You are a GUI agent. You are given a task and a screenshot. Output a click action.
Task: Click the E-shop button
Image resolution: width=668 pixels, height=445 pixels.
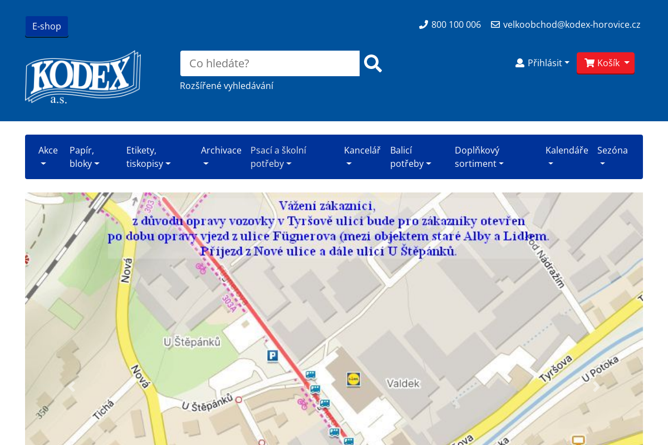pos(46,26)
